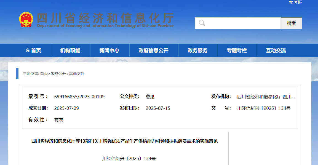Select index number 699166855/2025-00109
This screenshot has width=318, height=165.
coord(79,97)
